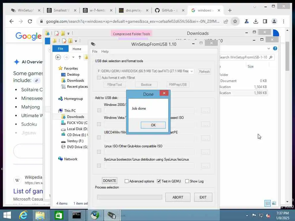Click the process progress bar
Screen dimensions: 295x221
pos(129,197)
